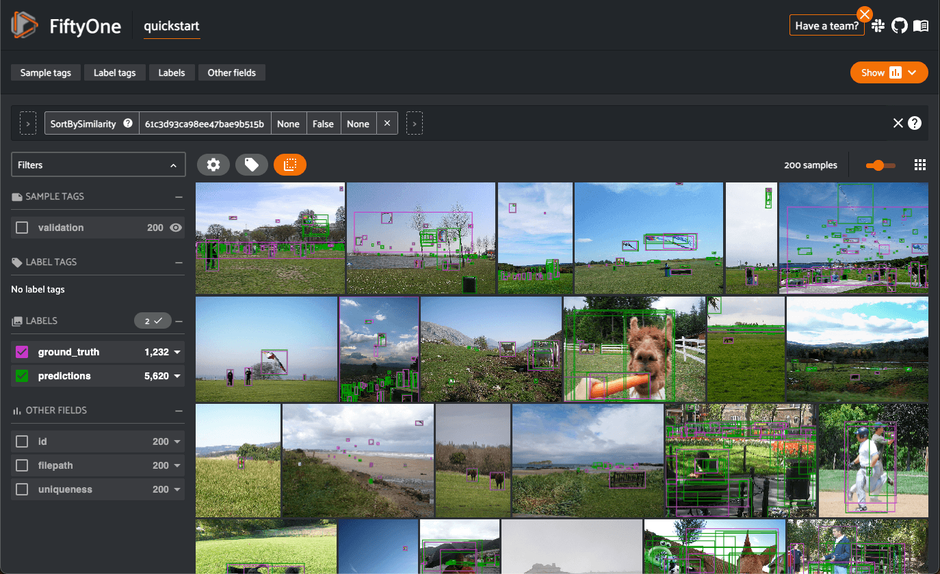
Task: Select the Label tags tab
Action: tap(114, 72)
